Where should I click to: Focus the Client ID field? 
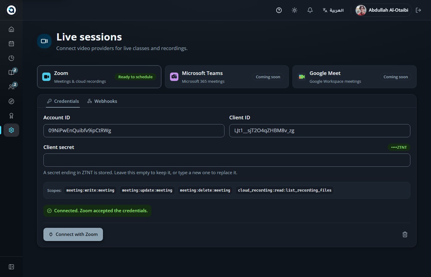pyautogui.click(x=320, y=131)
